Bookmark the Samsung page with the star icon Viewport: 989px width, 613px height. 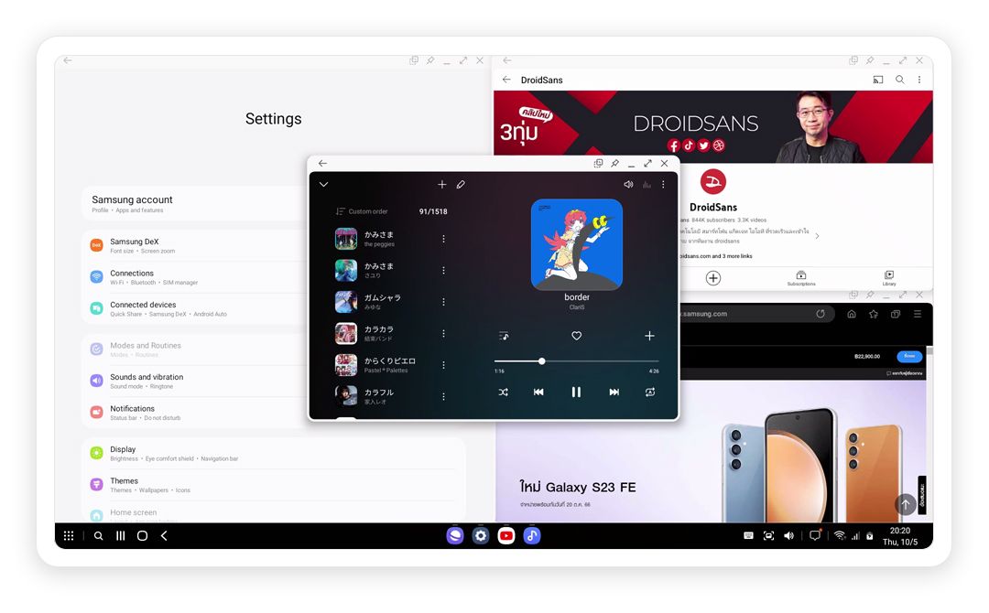(873, 313)
